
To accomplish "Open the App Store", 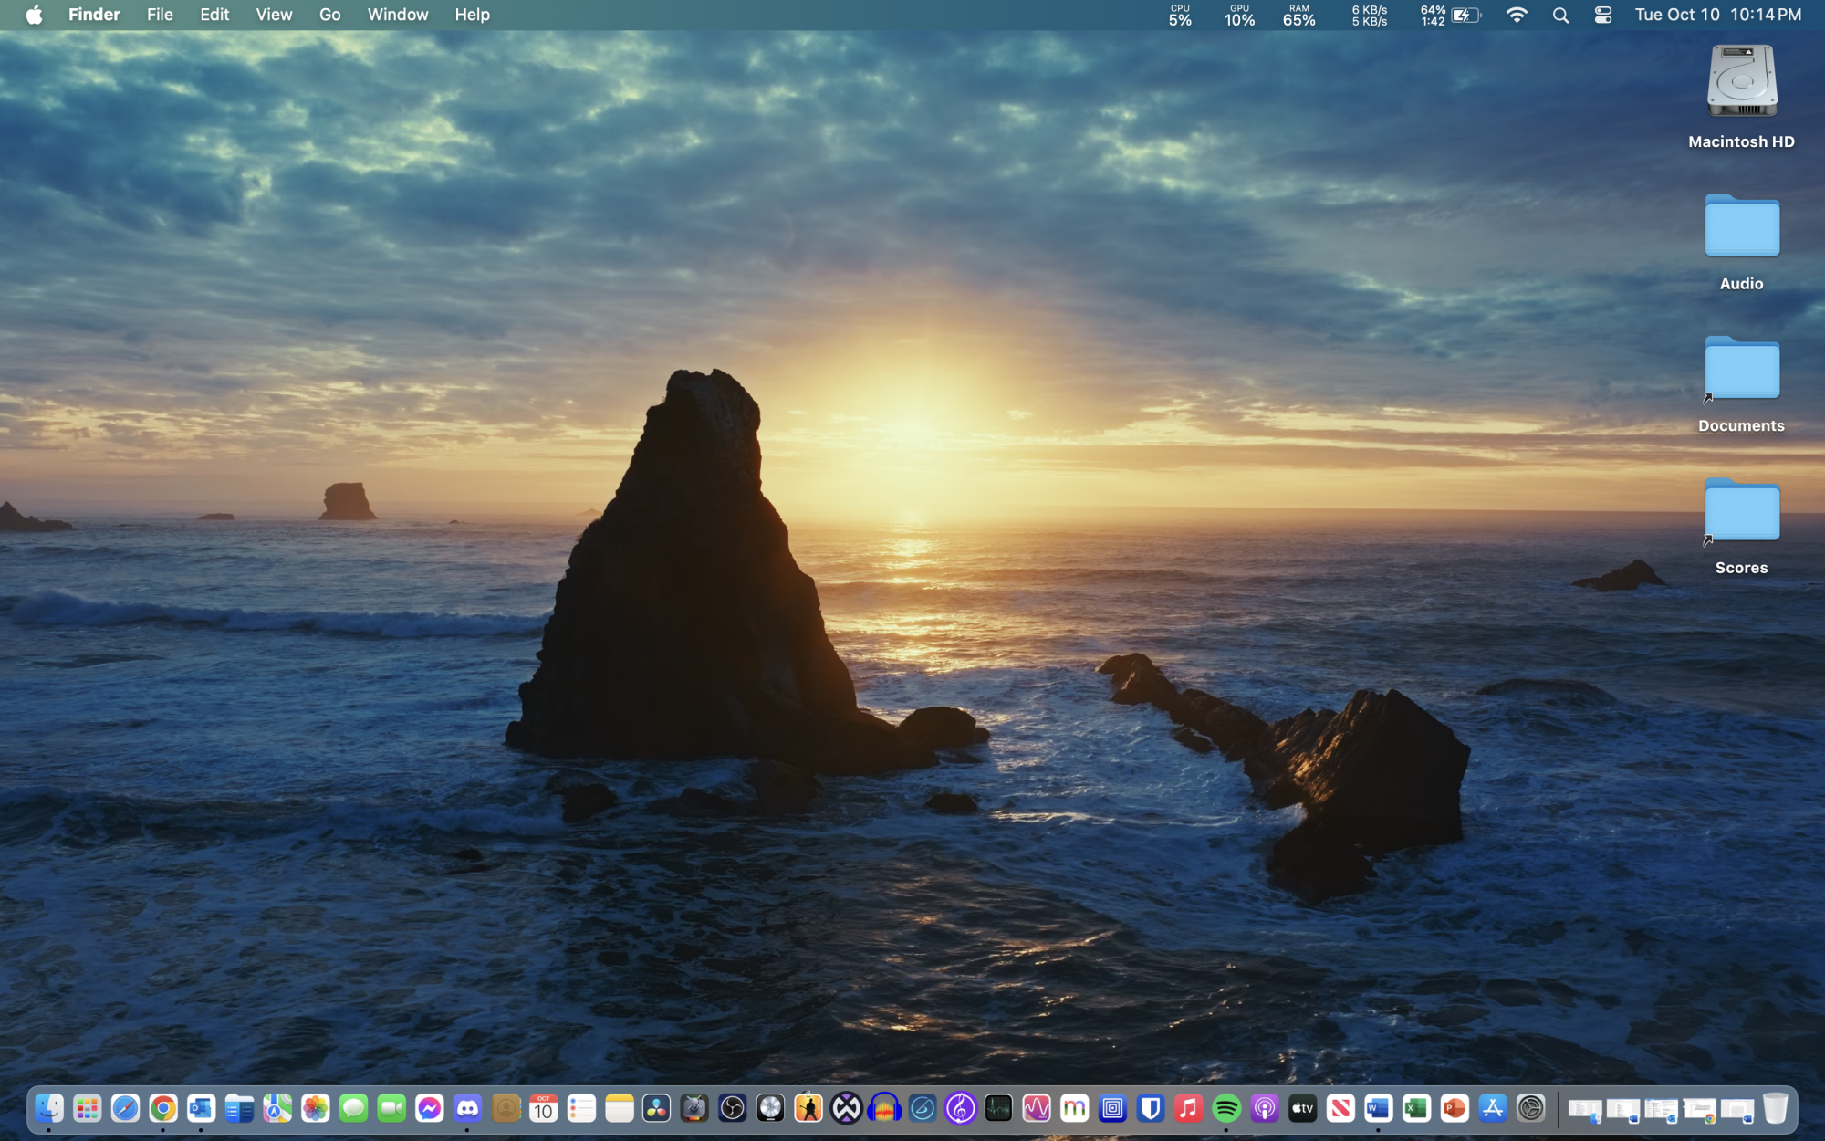I will [x=1494, y=1107].
